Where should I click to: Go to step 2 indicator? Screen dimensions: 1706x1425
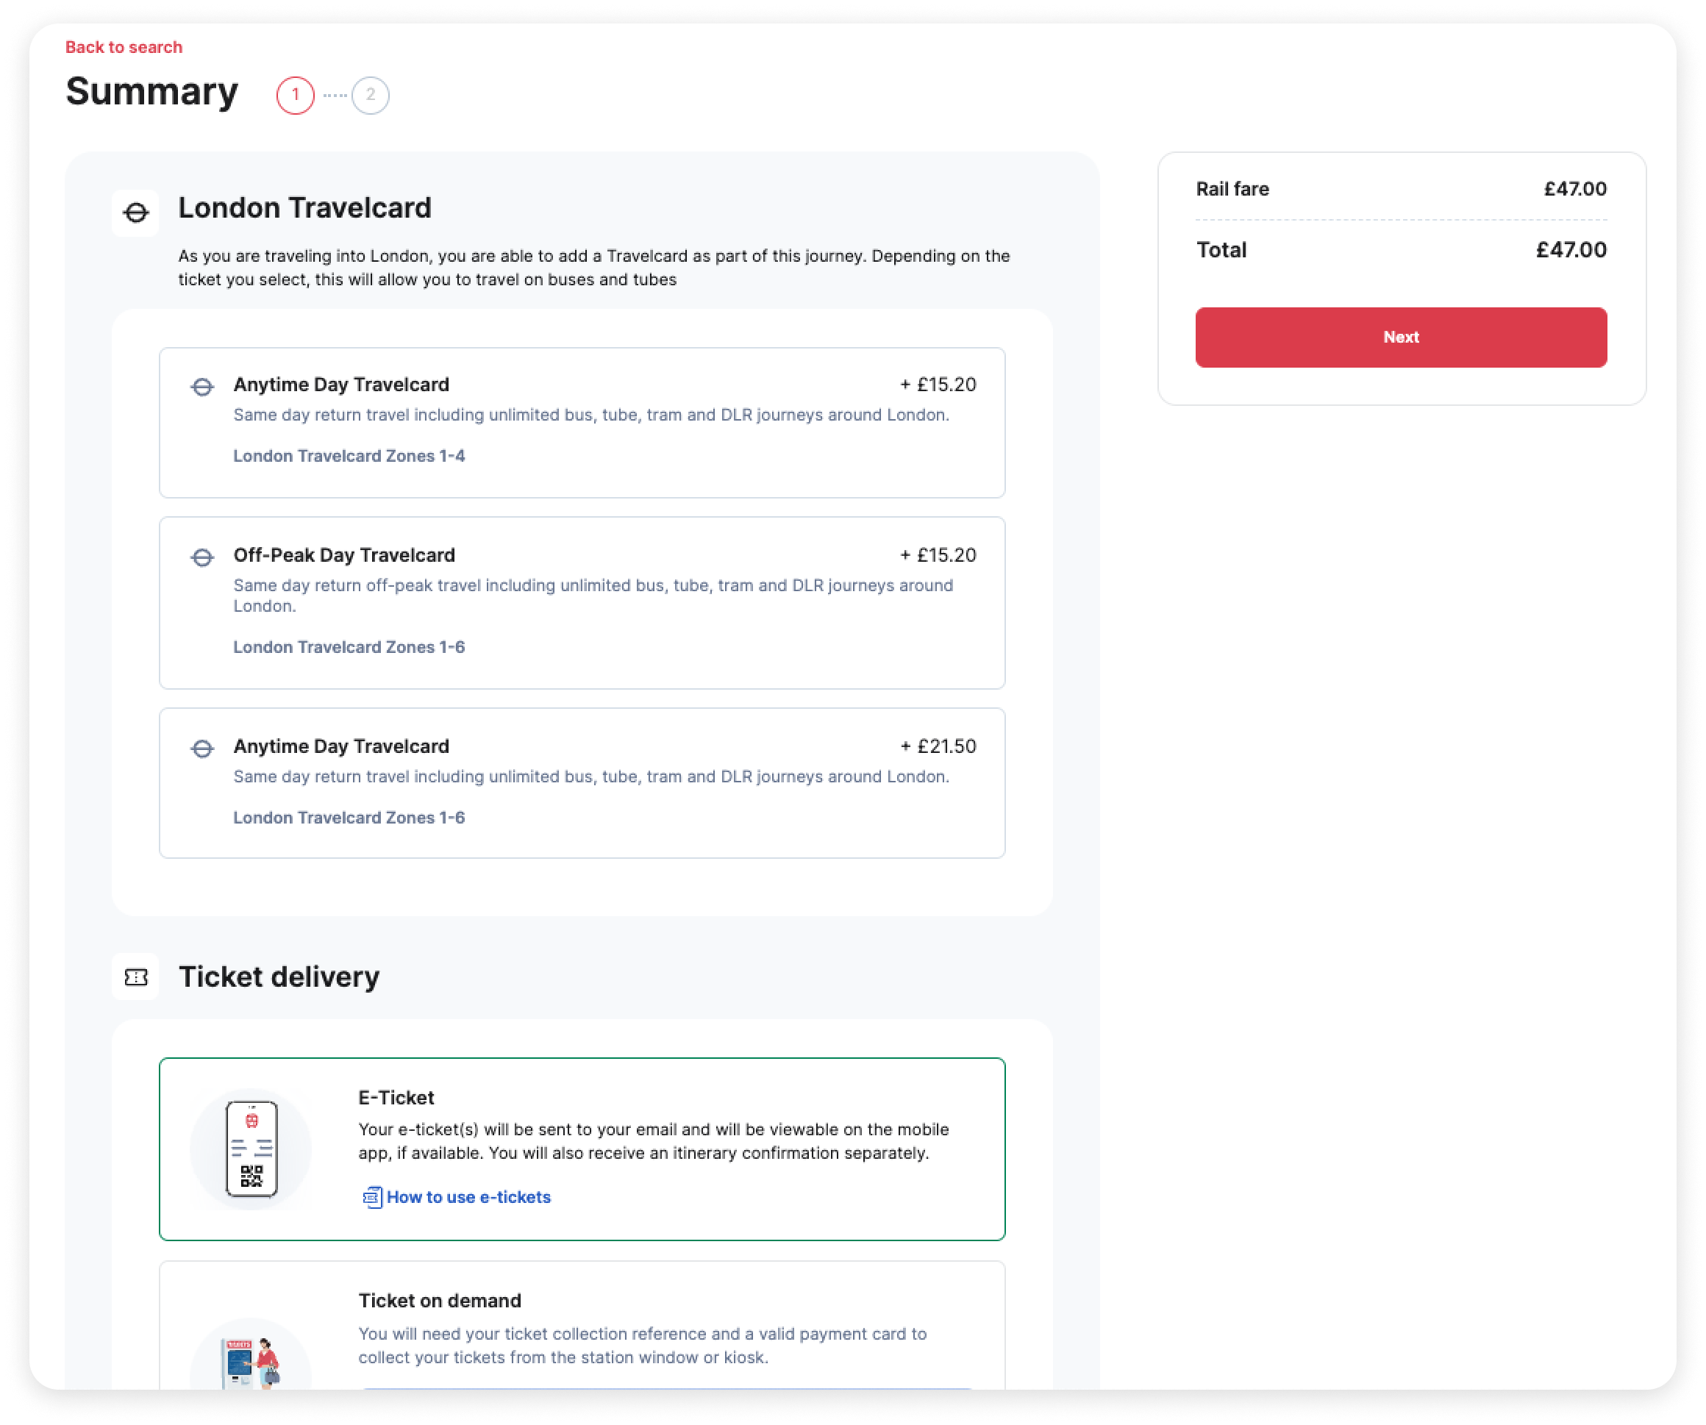[371, 95]
